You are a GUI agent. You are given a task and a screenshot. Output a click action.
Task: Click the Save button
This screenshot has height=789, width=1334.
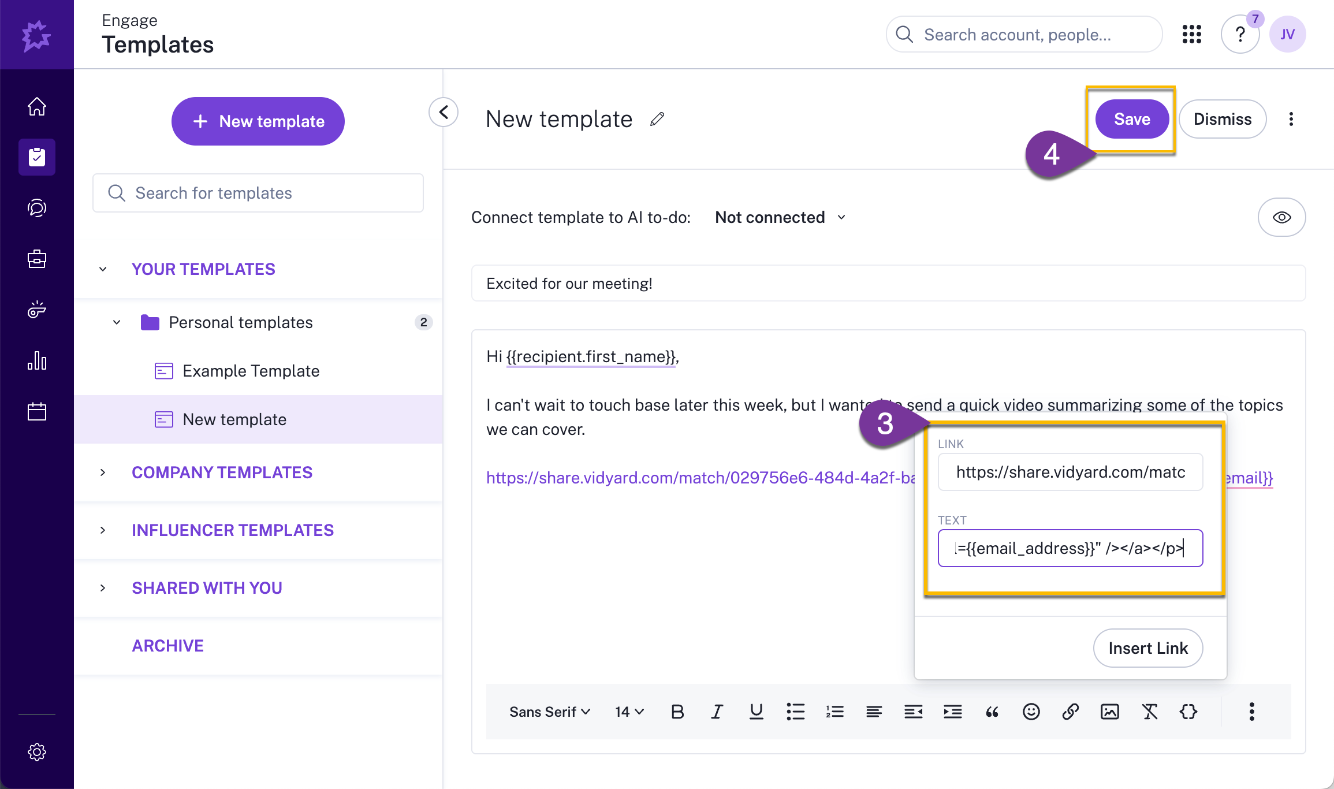click(1131, 119)
